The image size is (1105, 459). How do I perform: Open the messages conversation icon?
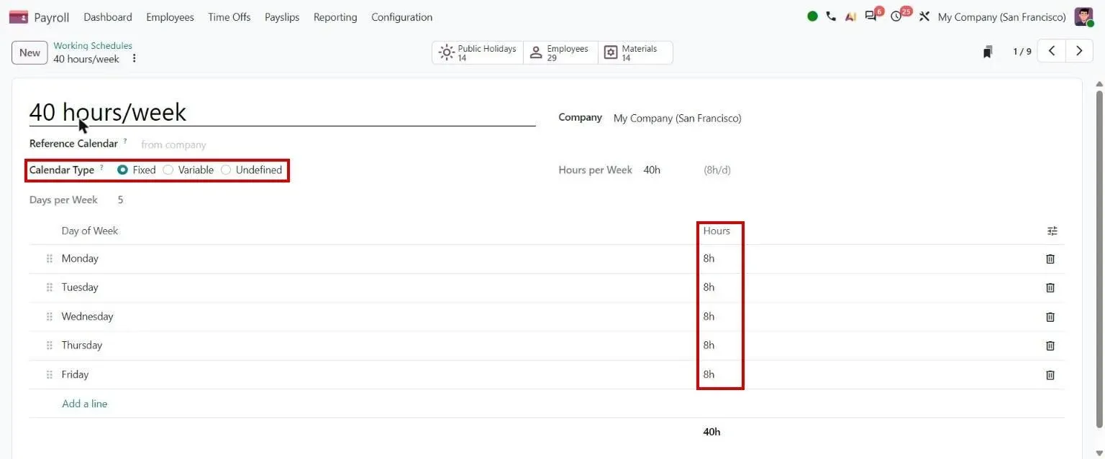pyautogui.click(x=870, y=17)
